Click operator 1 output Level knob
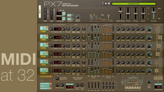Screen dimensions: 164x92 pyautogui.click(x=149, y=71)
